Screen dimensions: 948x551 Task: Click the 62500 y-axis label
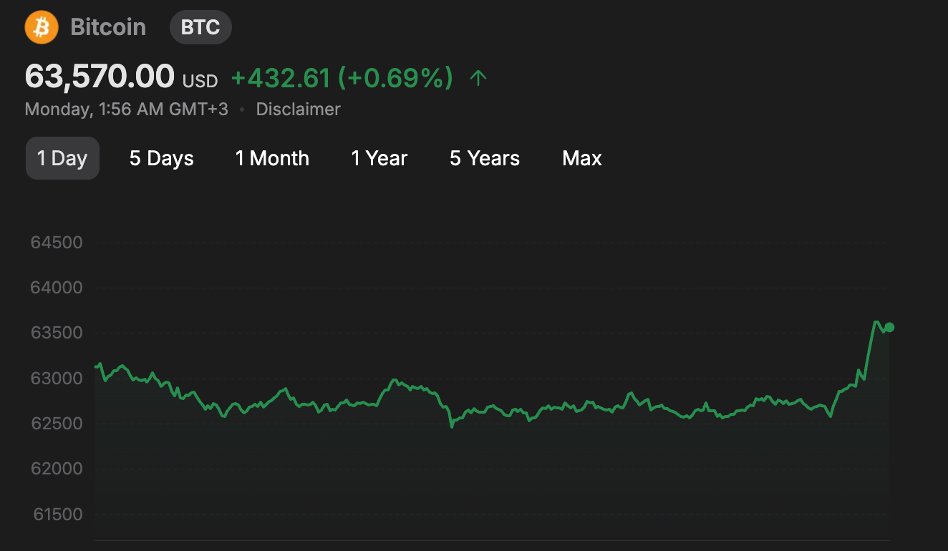click(x=57, y=424)
